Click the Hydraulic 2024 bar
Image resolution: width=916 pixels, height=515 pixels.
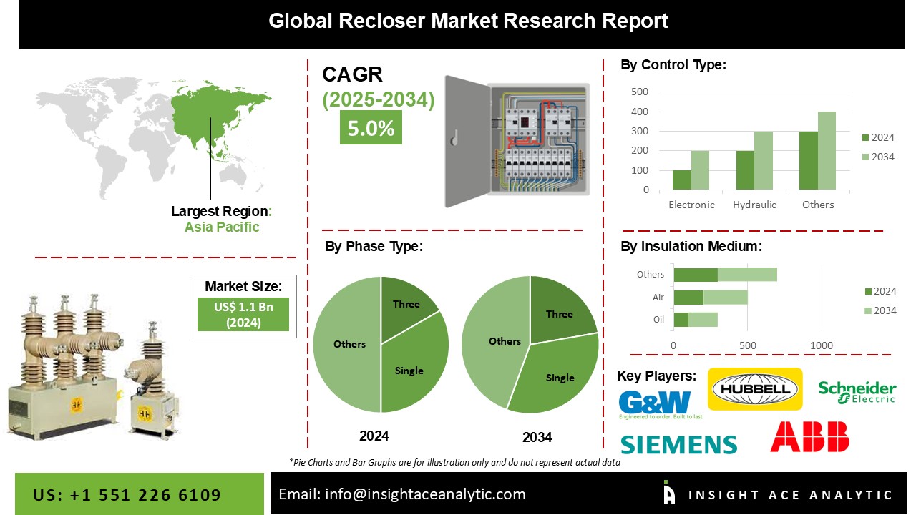click(x=745, y=170)
